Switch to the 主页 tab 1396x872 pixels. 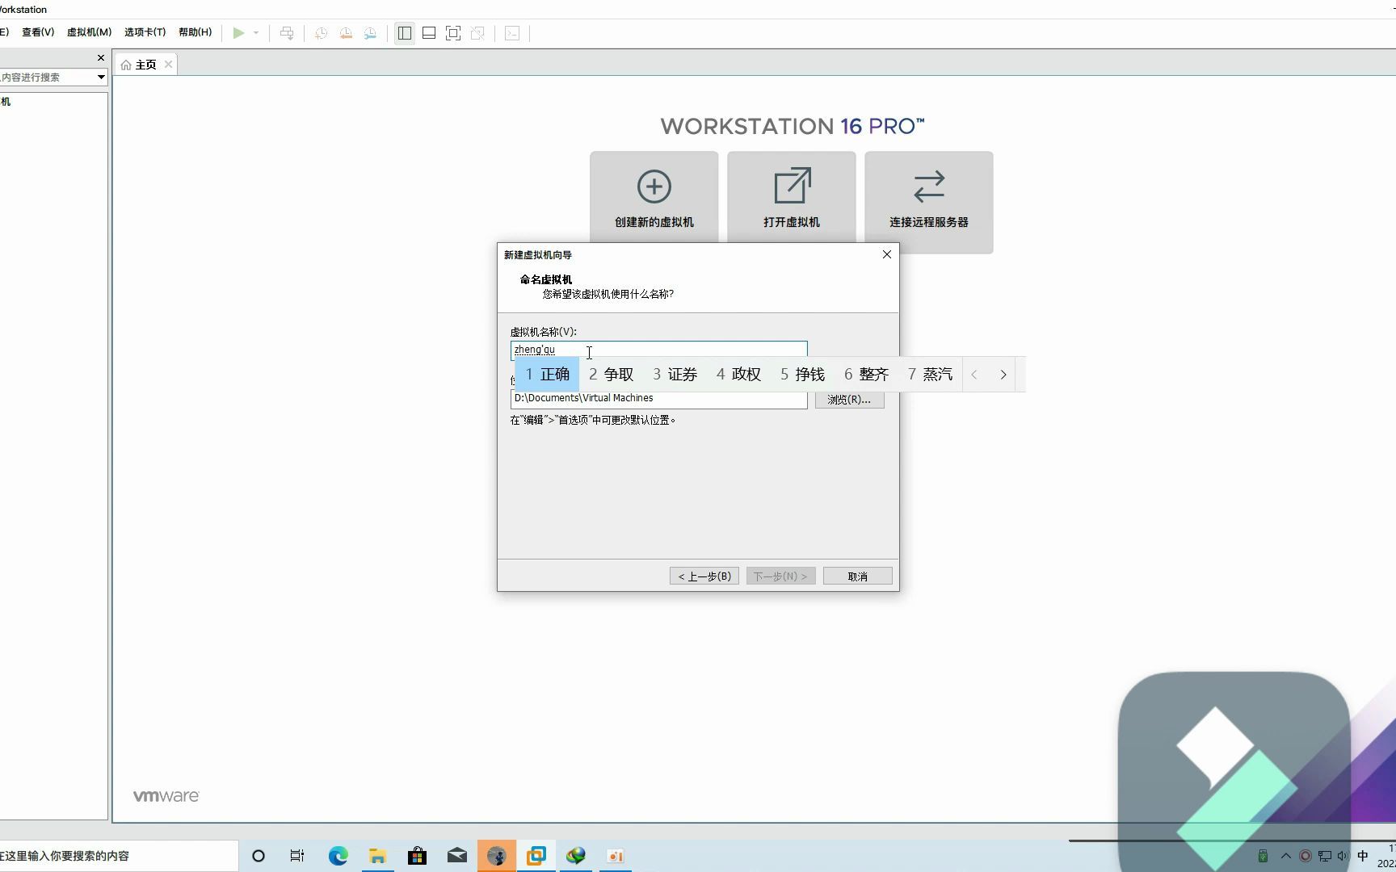click(x=145, y=64)
